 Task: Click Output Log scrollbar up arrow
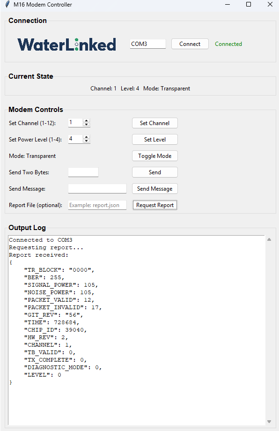pos(269,239)
